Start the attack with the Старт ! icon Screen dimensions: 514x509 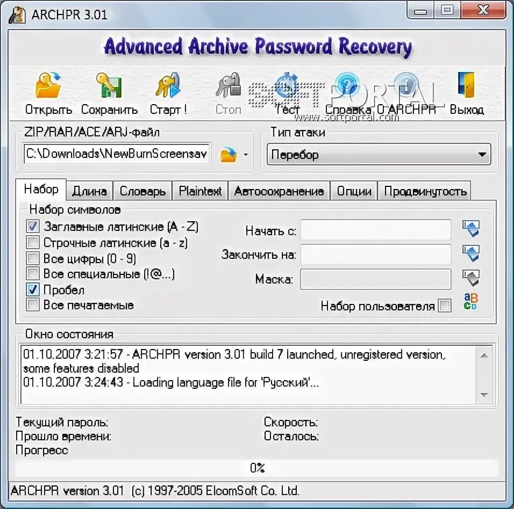point(168,86)
